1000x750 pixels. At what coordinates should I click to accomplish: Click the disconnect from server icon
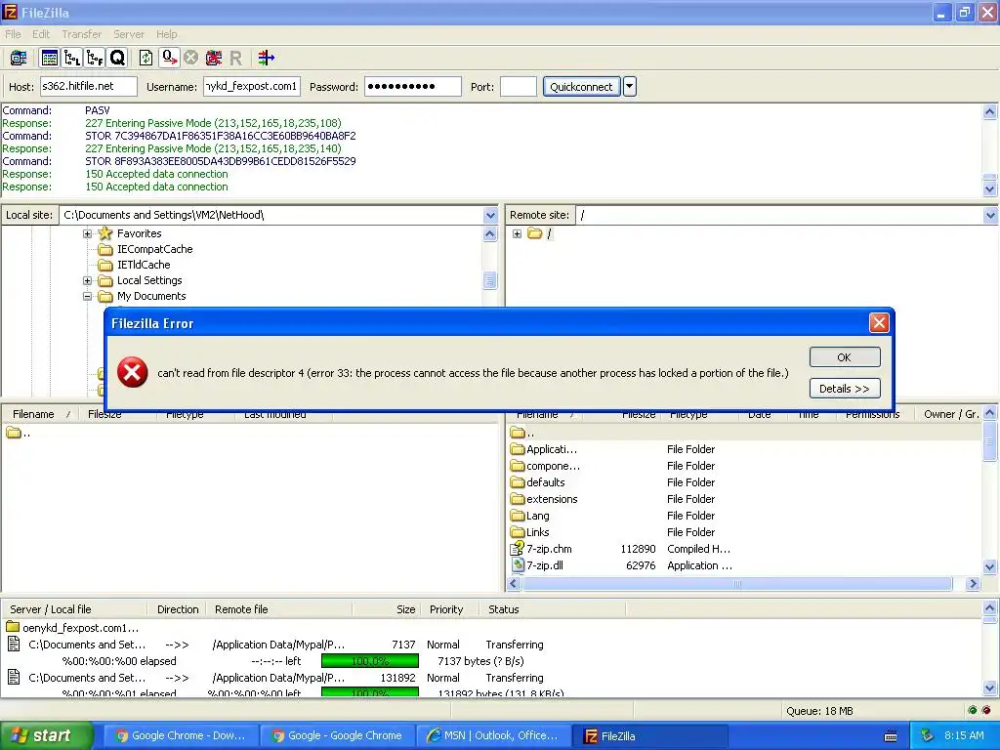214,58
